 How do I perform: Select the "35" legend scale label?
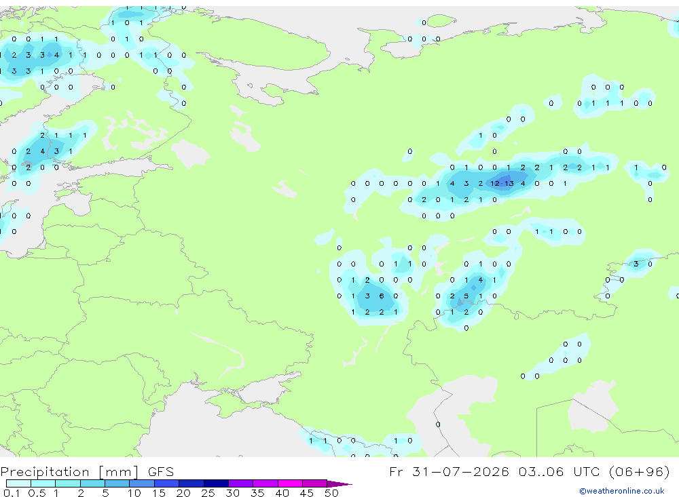(x=257, y=493)
